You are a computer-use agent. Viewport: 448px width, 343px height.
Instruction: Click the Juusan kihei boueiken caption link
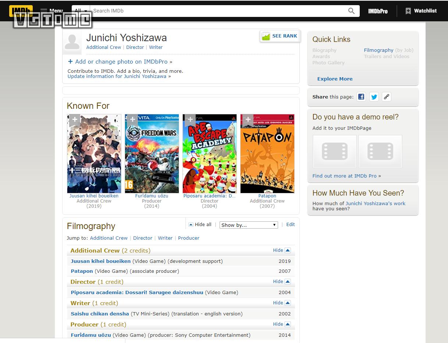pyautogui.click(x=94, y=196)
